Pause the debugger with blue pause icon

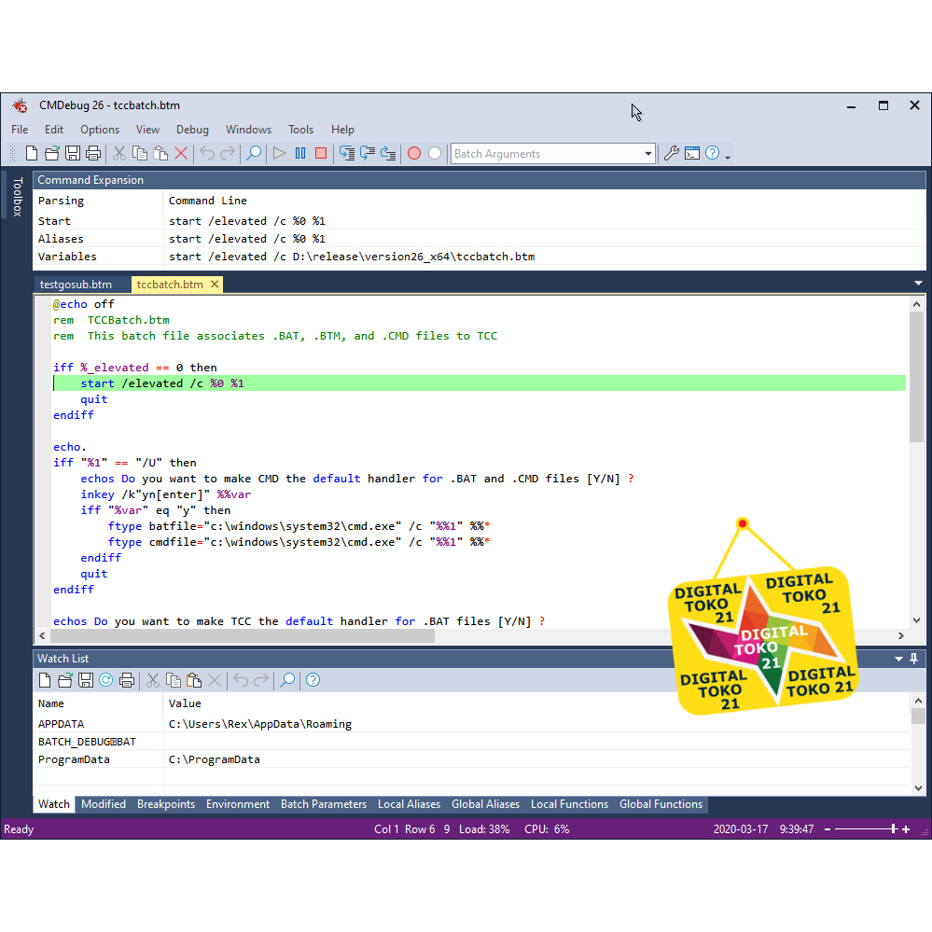tap(300, 153)
